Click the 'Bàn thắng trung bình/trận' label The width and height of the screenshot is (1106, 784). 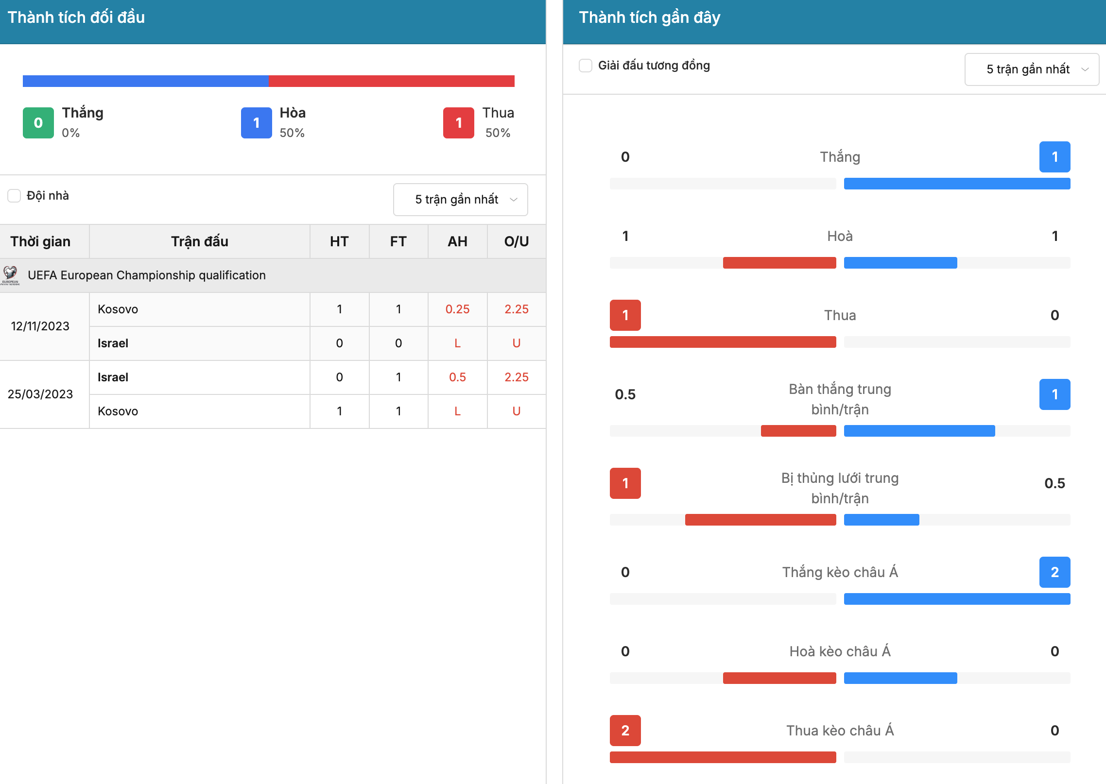click(x=840, y=399)
